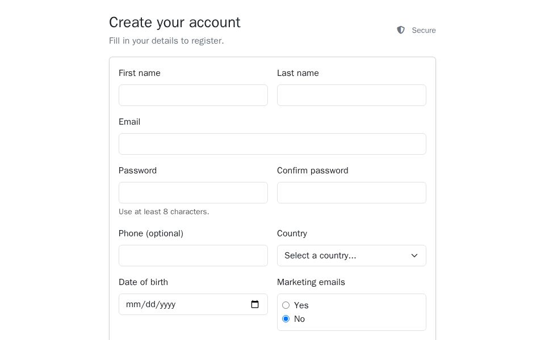
Task: Click the Confirm password input field
Action: [351, 193]
